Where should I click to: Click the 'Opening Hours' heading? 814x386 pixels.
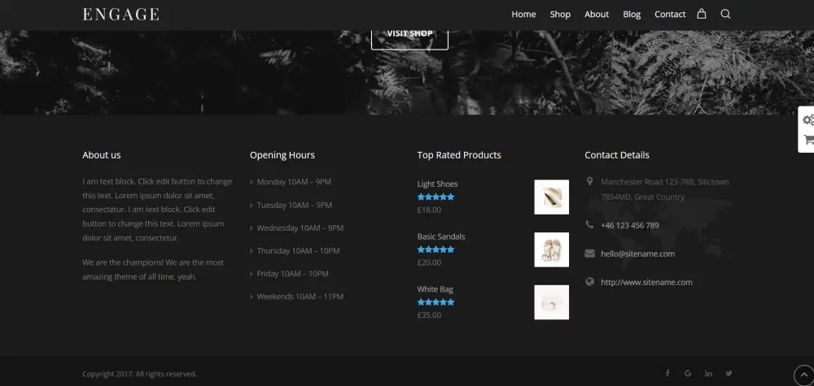point(282,155)
